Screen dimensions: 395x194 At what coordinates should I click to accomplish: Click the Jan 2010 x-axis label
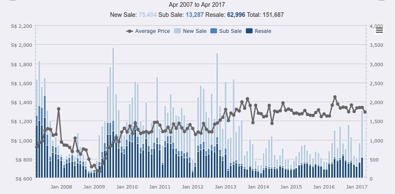tap(127, 186)
